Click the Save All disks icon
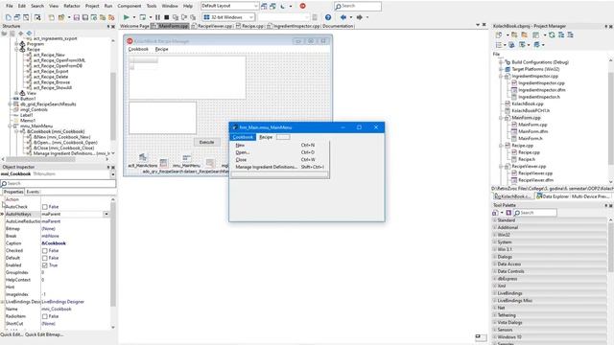614x345 pixels. (x=85, y=17)
